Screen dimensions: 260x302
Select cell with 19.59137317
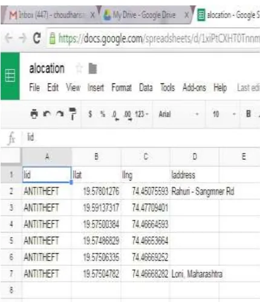pyautogui.click(x=96, y=208)
